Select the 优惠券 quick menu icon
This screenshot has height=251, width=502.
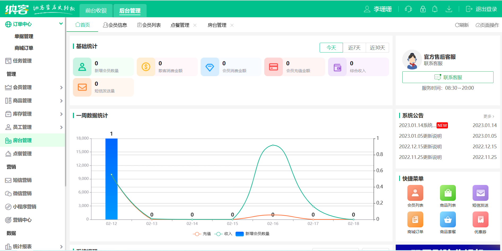coord(480,220)
